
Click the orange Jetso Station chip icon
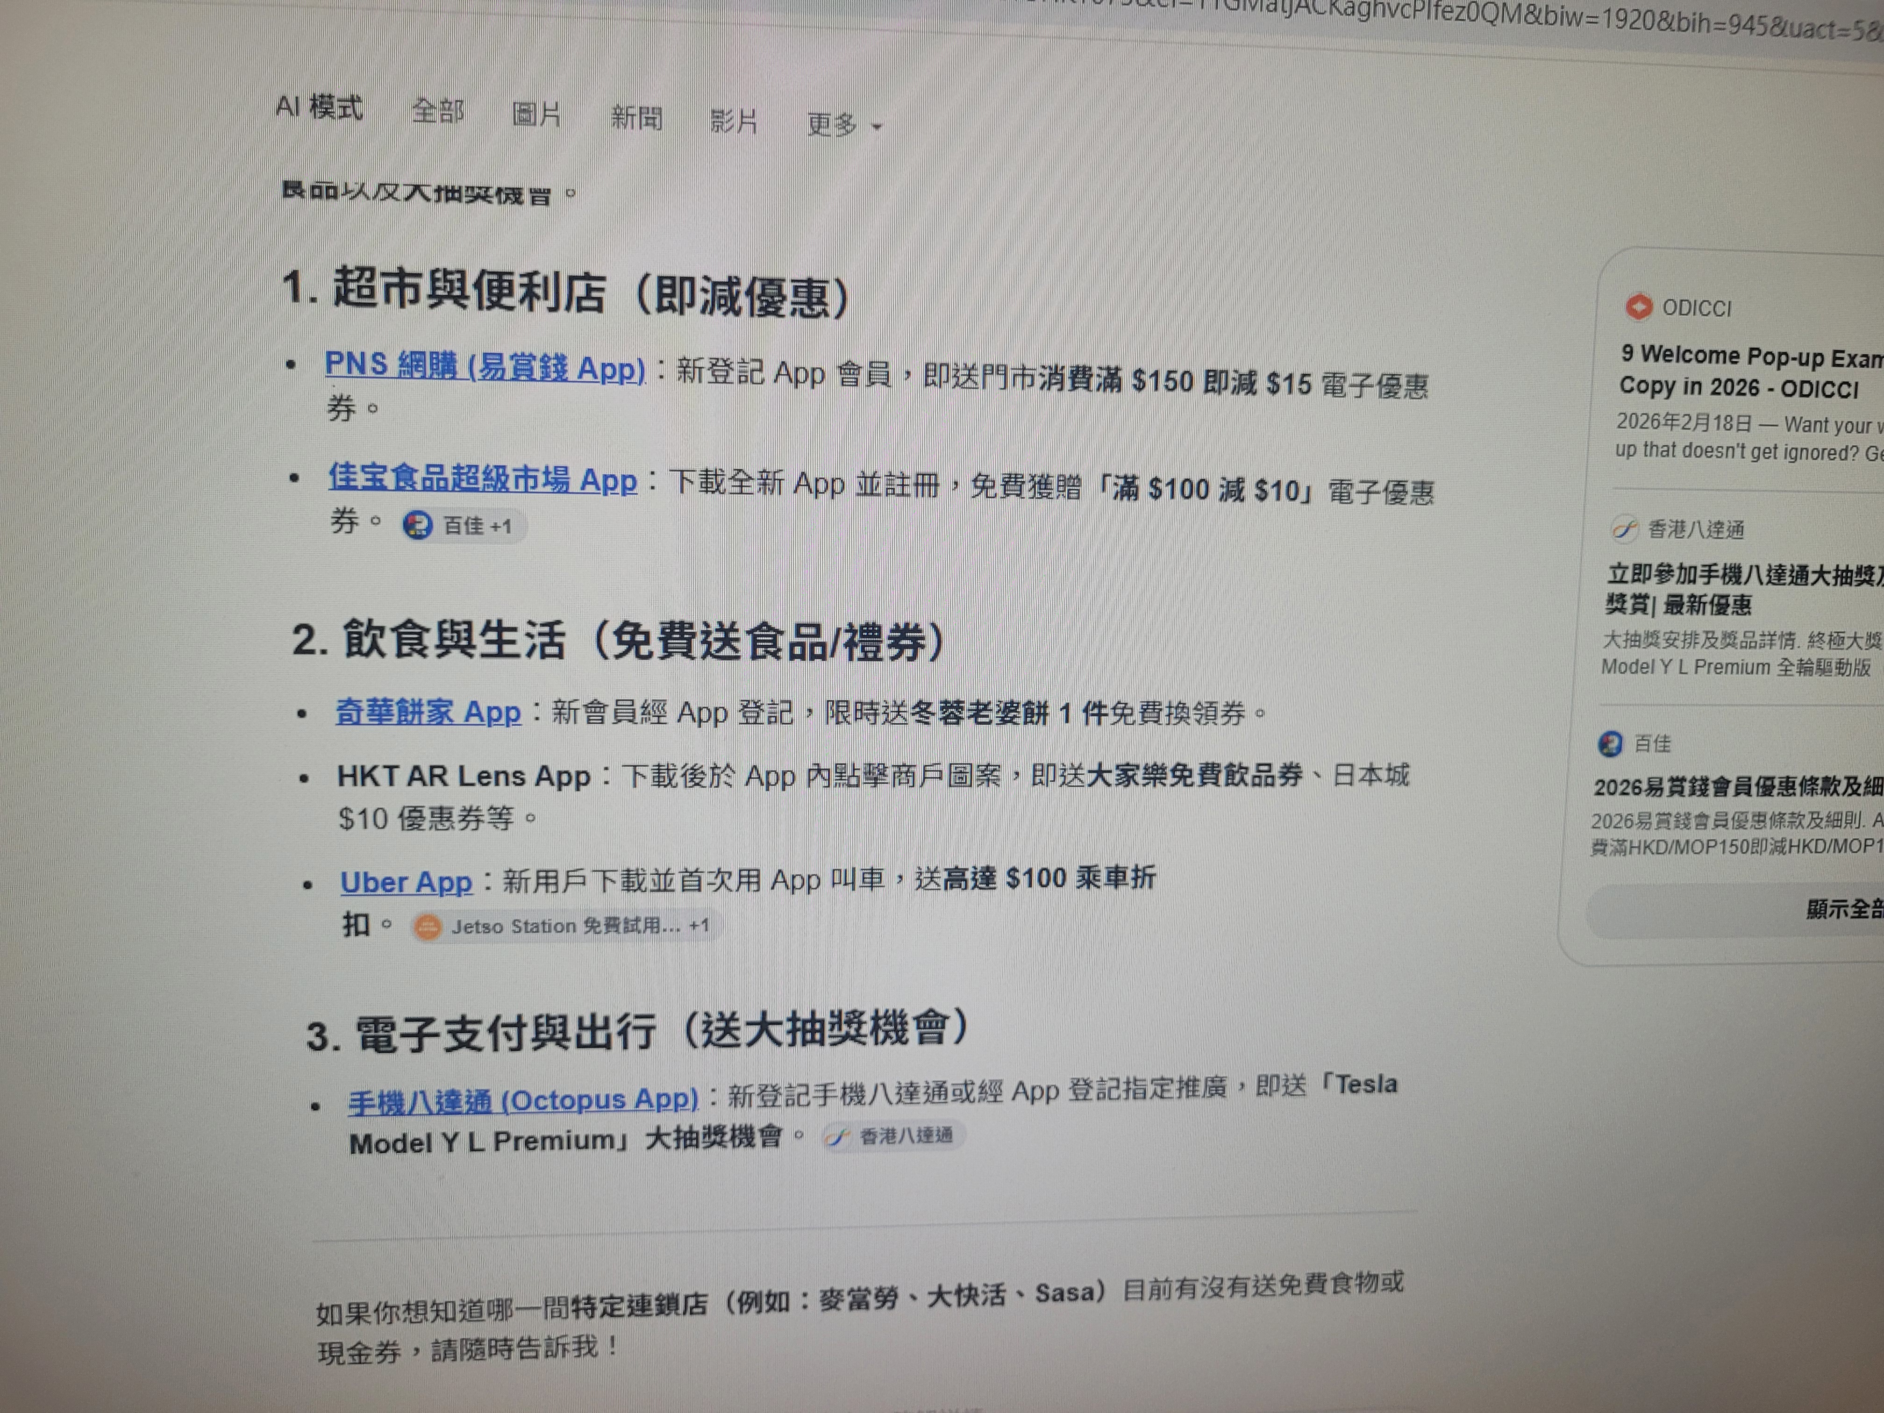[428, 927]
